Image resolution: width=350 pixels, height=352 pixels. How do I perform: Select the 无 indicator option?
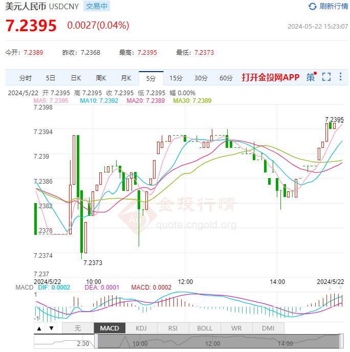tap(78, 328)
